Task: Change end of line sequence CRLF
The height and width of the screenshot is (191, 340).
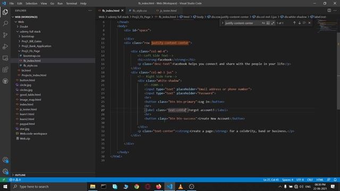Action: [310, 180]
